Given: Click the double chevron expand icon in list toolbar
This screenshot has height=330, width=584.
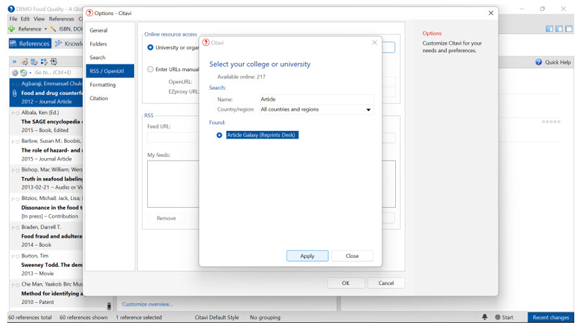Looking at the screenshot, I should (x=14, y=61).
